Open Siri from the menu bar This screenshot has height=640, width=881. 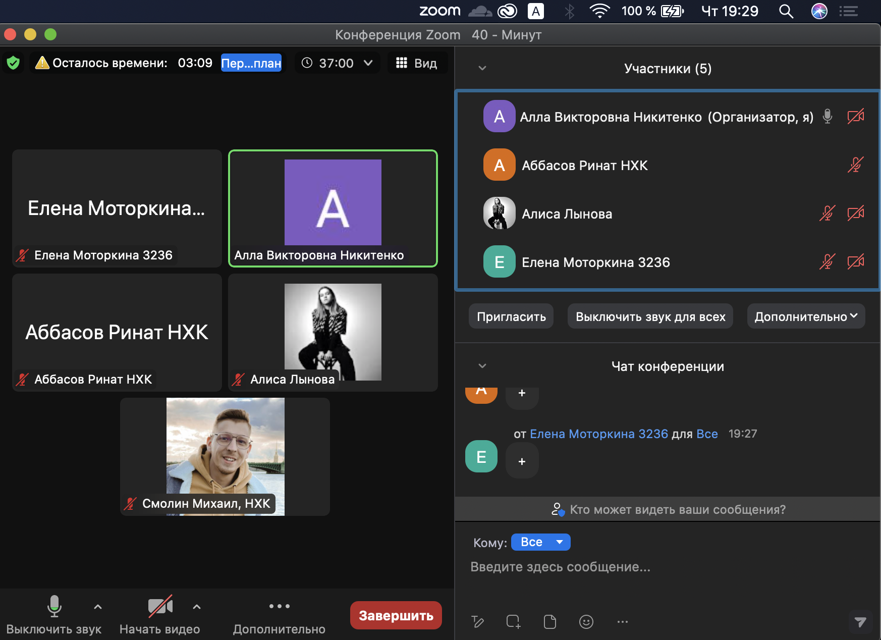(x=819, y=11)
